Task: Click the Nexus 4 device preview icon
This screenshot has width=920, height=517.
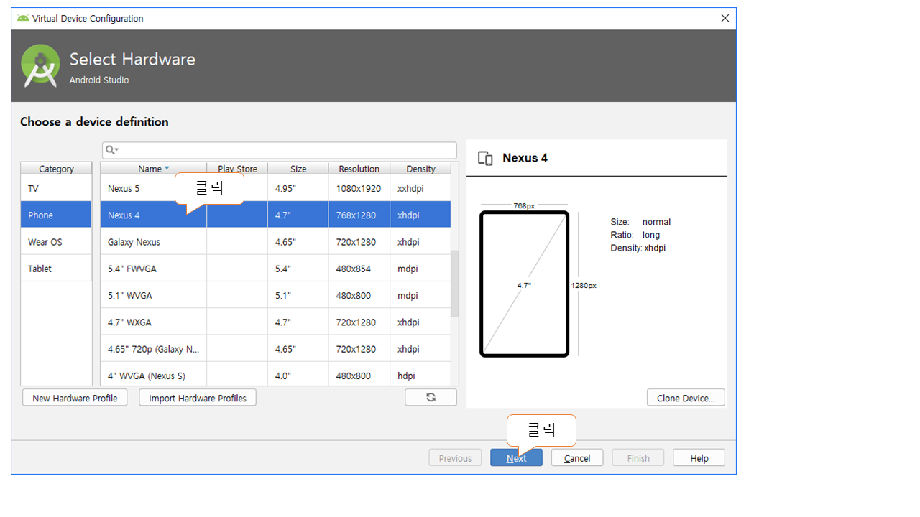Action: tap(485, 159)
